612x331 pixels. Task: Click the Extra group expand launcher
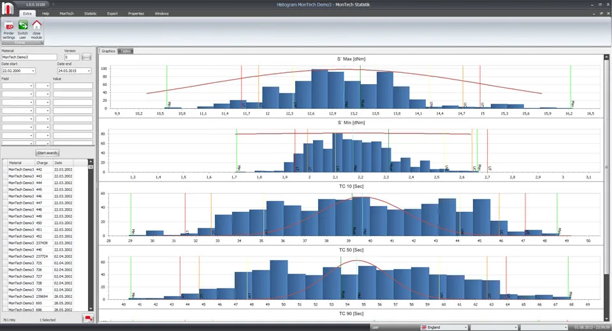[42, 43]
